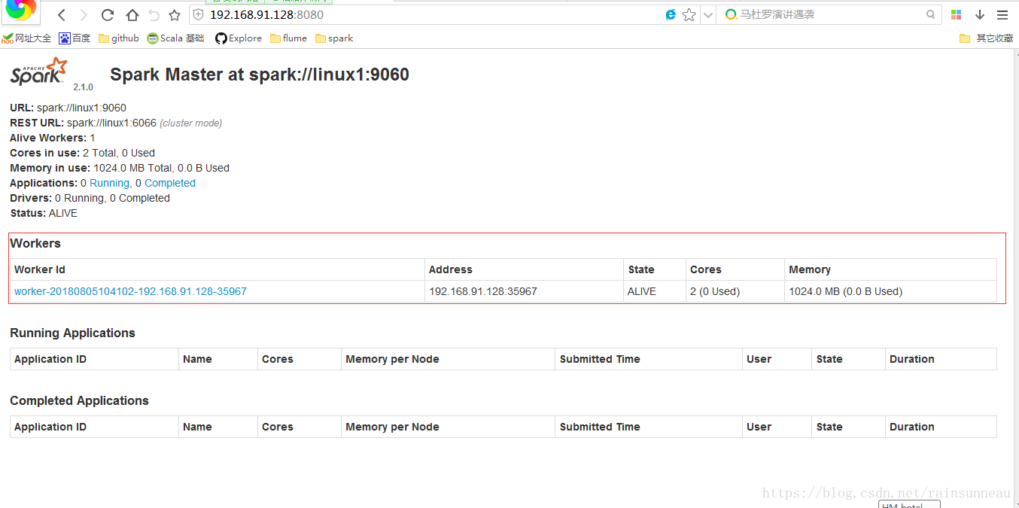Screen dimensions: 1019x508
Task: Click the shield security icon in address bar
Action: [198, 15]
